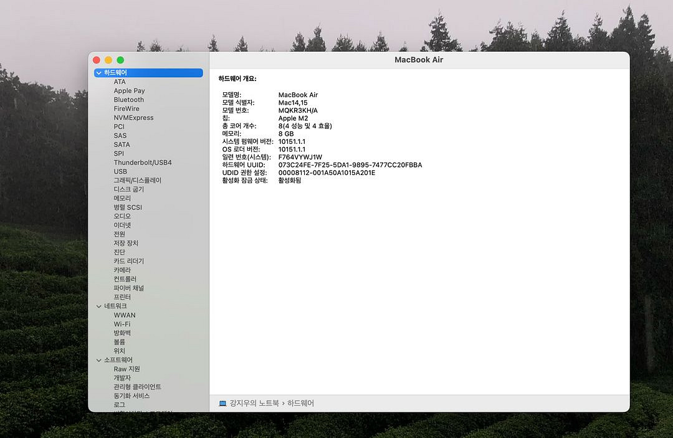Image resolution: width=673 pixels, height=438 pixels.
Task: Show the 메모리 hardware details
Action: 122,198
